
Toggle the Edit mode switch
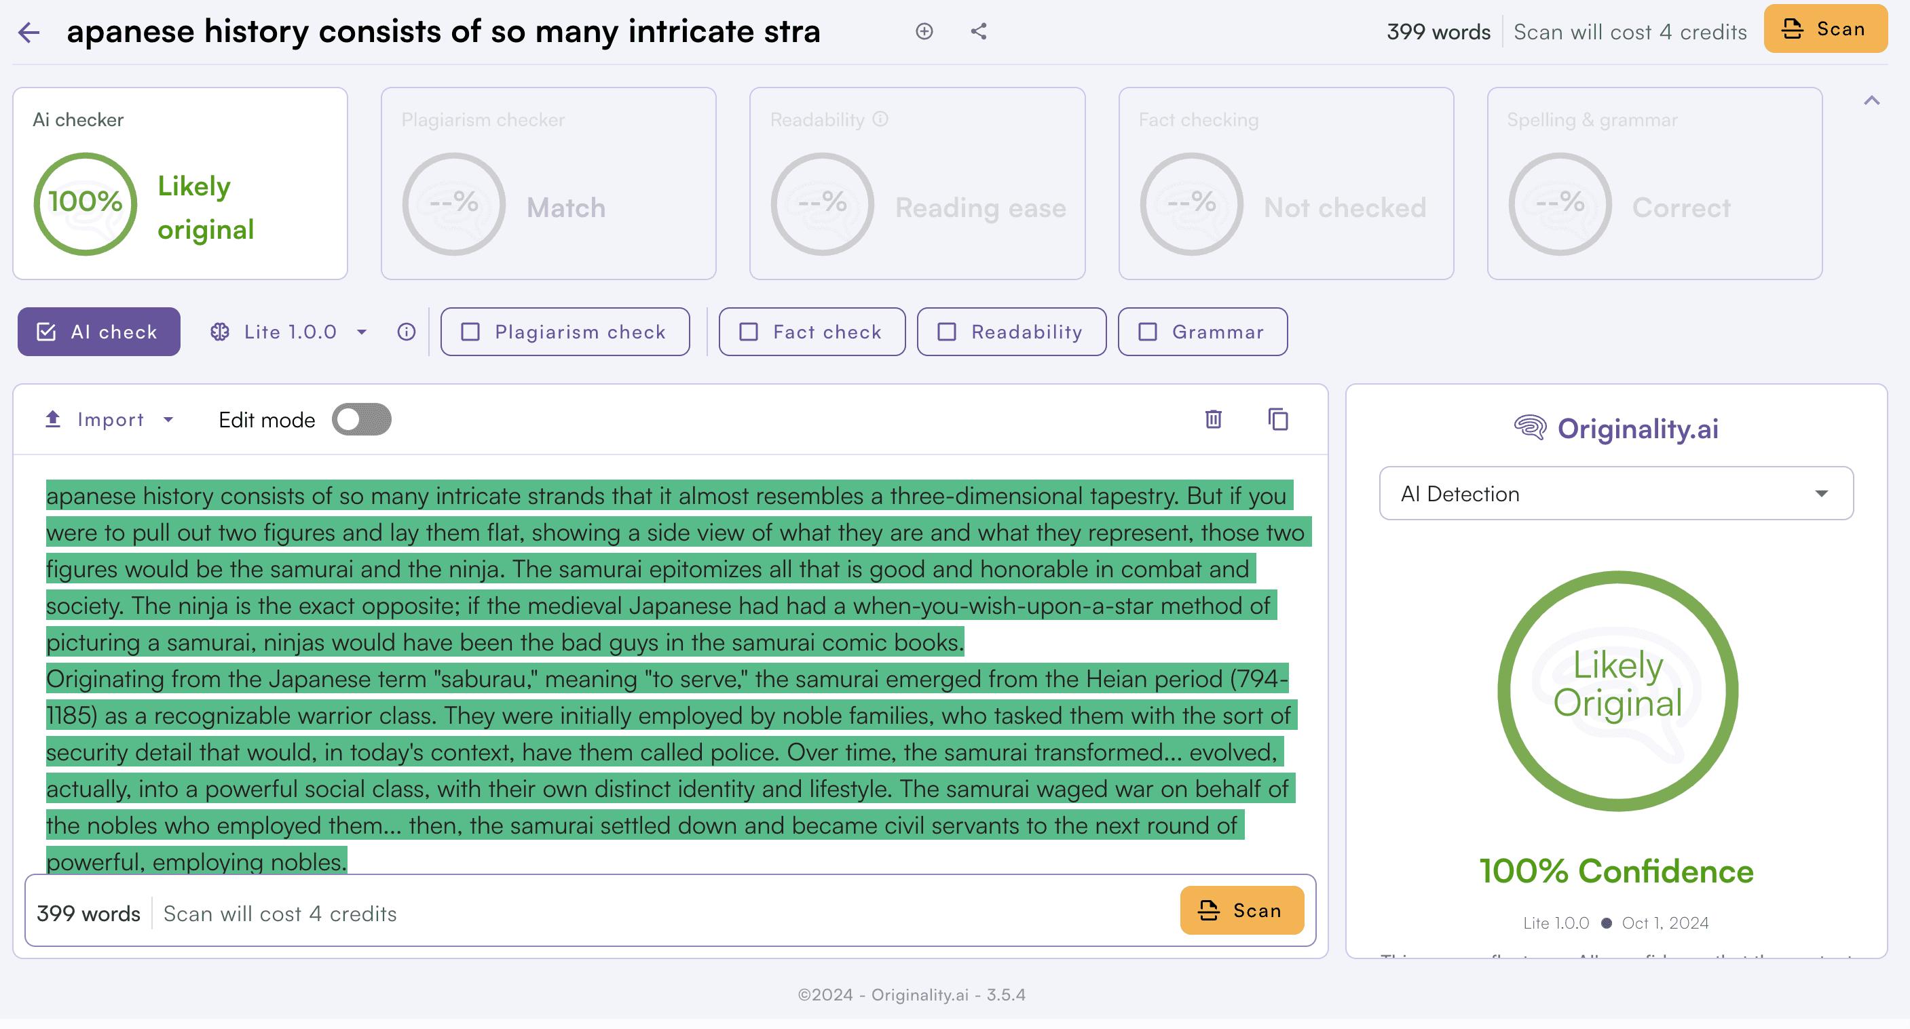(x=362, y=419)
